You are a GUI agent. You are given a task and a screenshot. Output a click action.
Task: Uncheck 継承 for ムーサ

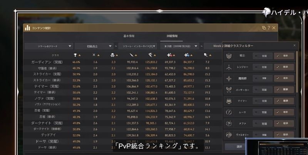(277, 112)
